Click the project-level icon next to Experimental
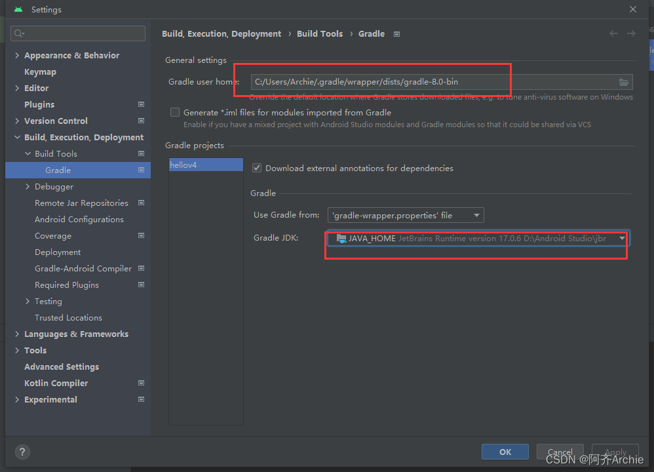The width and height of the screenshot is (654, 472). coord(141,399)
